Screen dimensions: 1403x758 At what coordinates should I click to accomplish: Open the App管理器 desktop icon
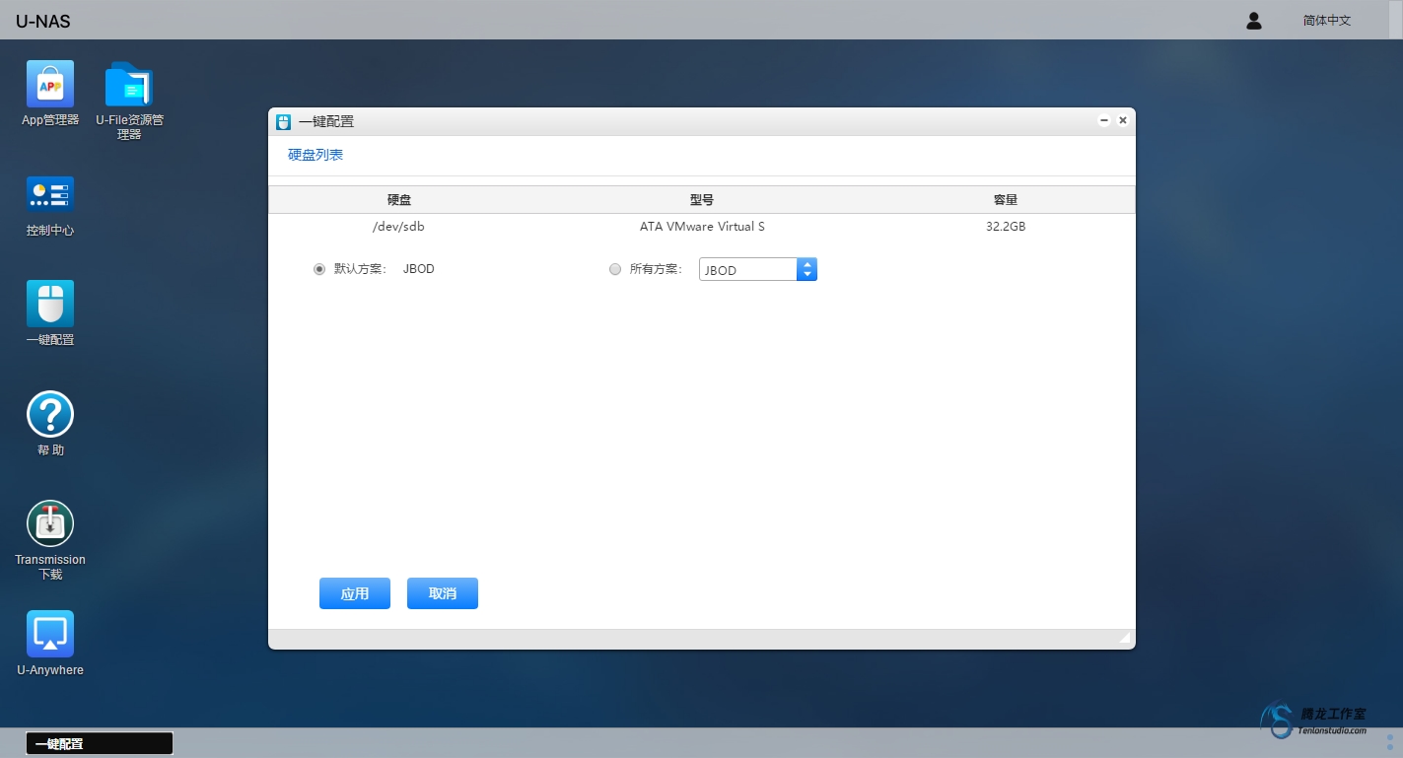point(50,85)
